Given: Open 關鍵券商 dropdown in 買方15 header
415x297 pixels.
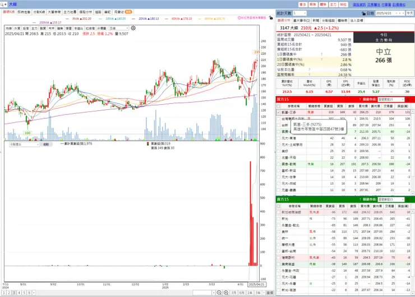Looking at the screenshot, I should pos(391,99).
